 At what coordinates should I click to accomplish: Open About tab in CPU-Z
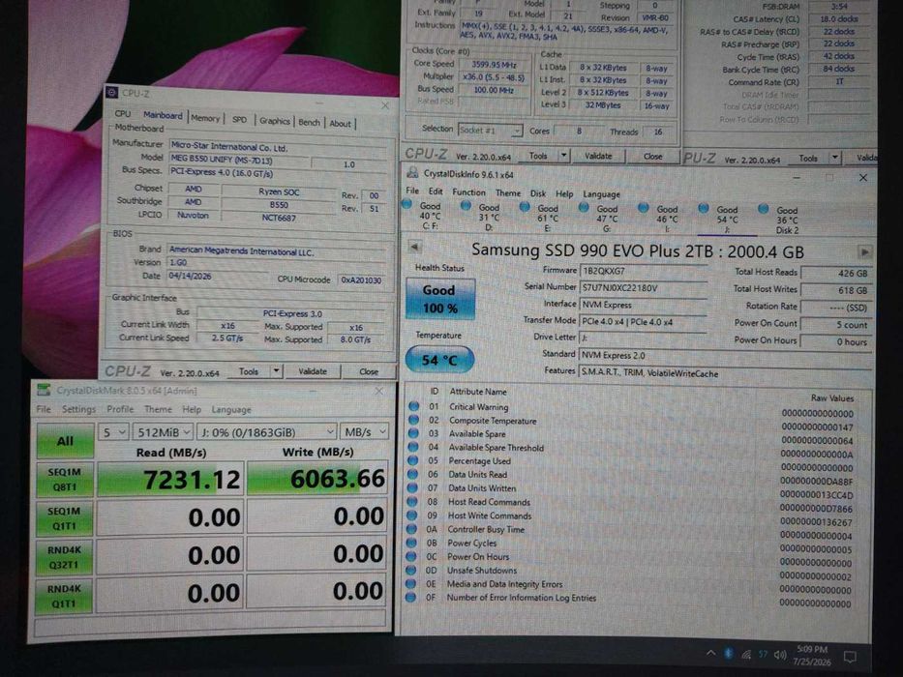pos(341,123)
